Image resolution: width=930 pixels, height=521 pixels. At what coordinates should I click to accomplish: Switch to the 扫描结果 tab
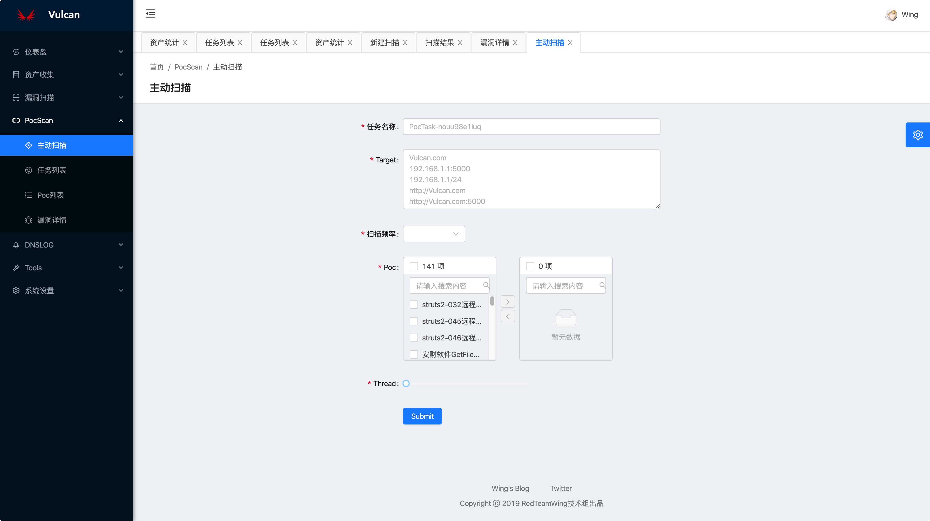[439, 43]
